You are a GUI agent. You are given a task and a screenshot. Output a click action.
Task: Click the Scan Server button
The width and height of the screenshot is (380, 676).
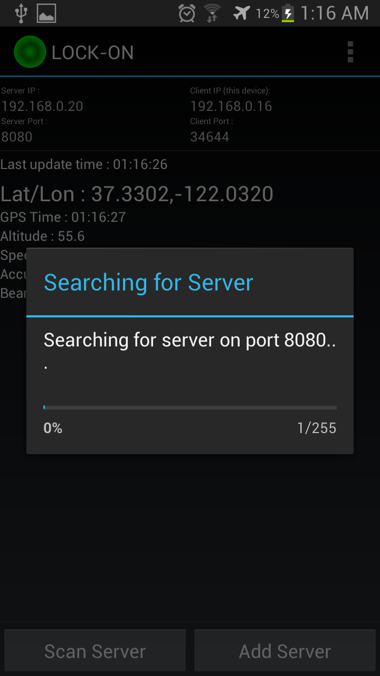tap(95, 651)
